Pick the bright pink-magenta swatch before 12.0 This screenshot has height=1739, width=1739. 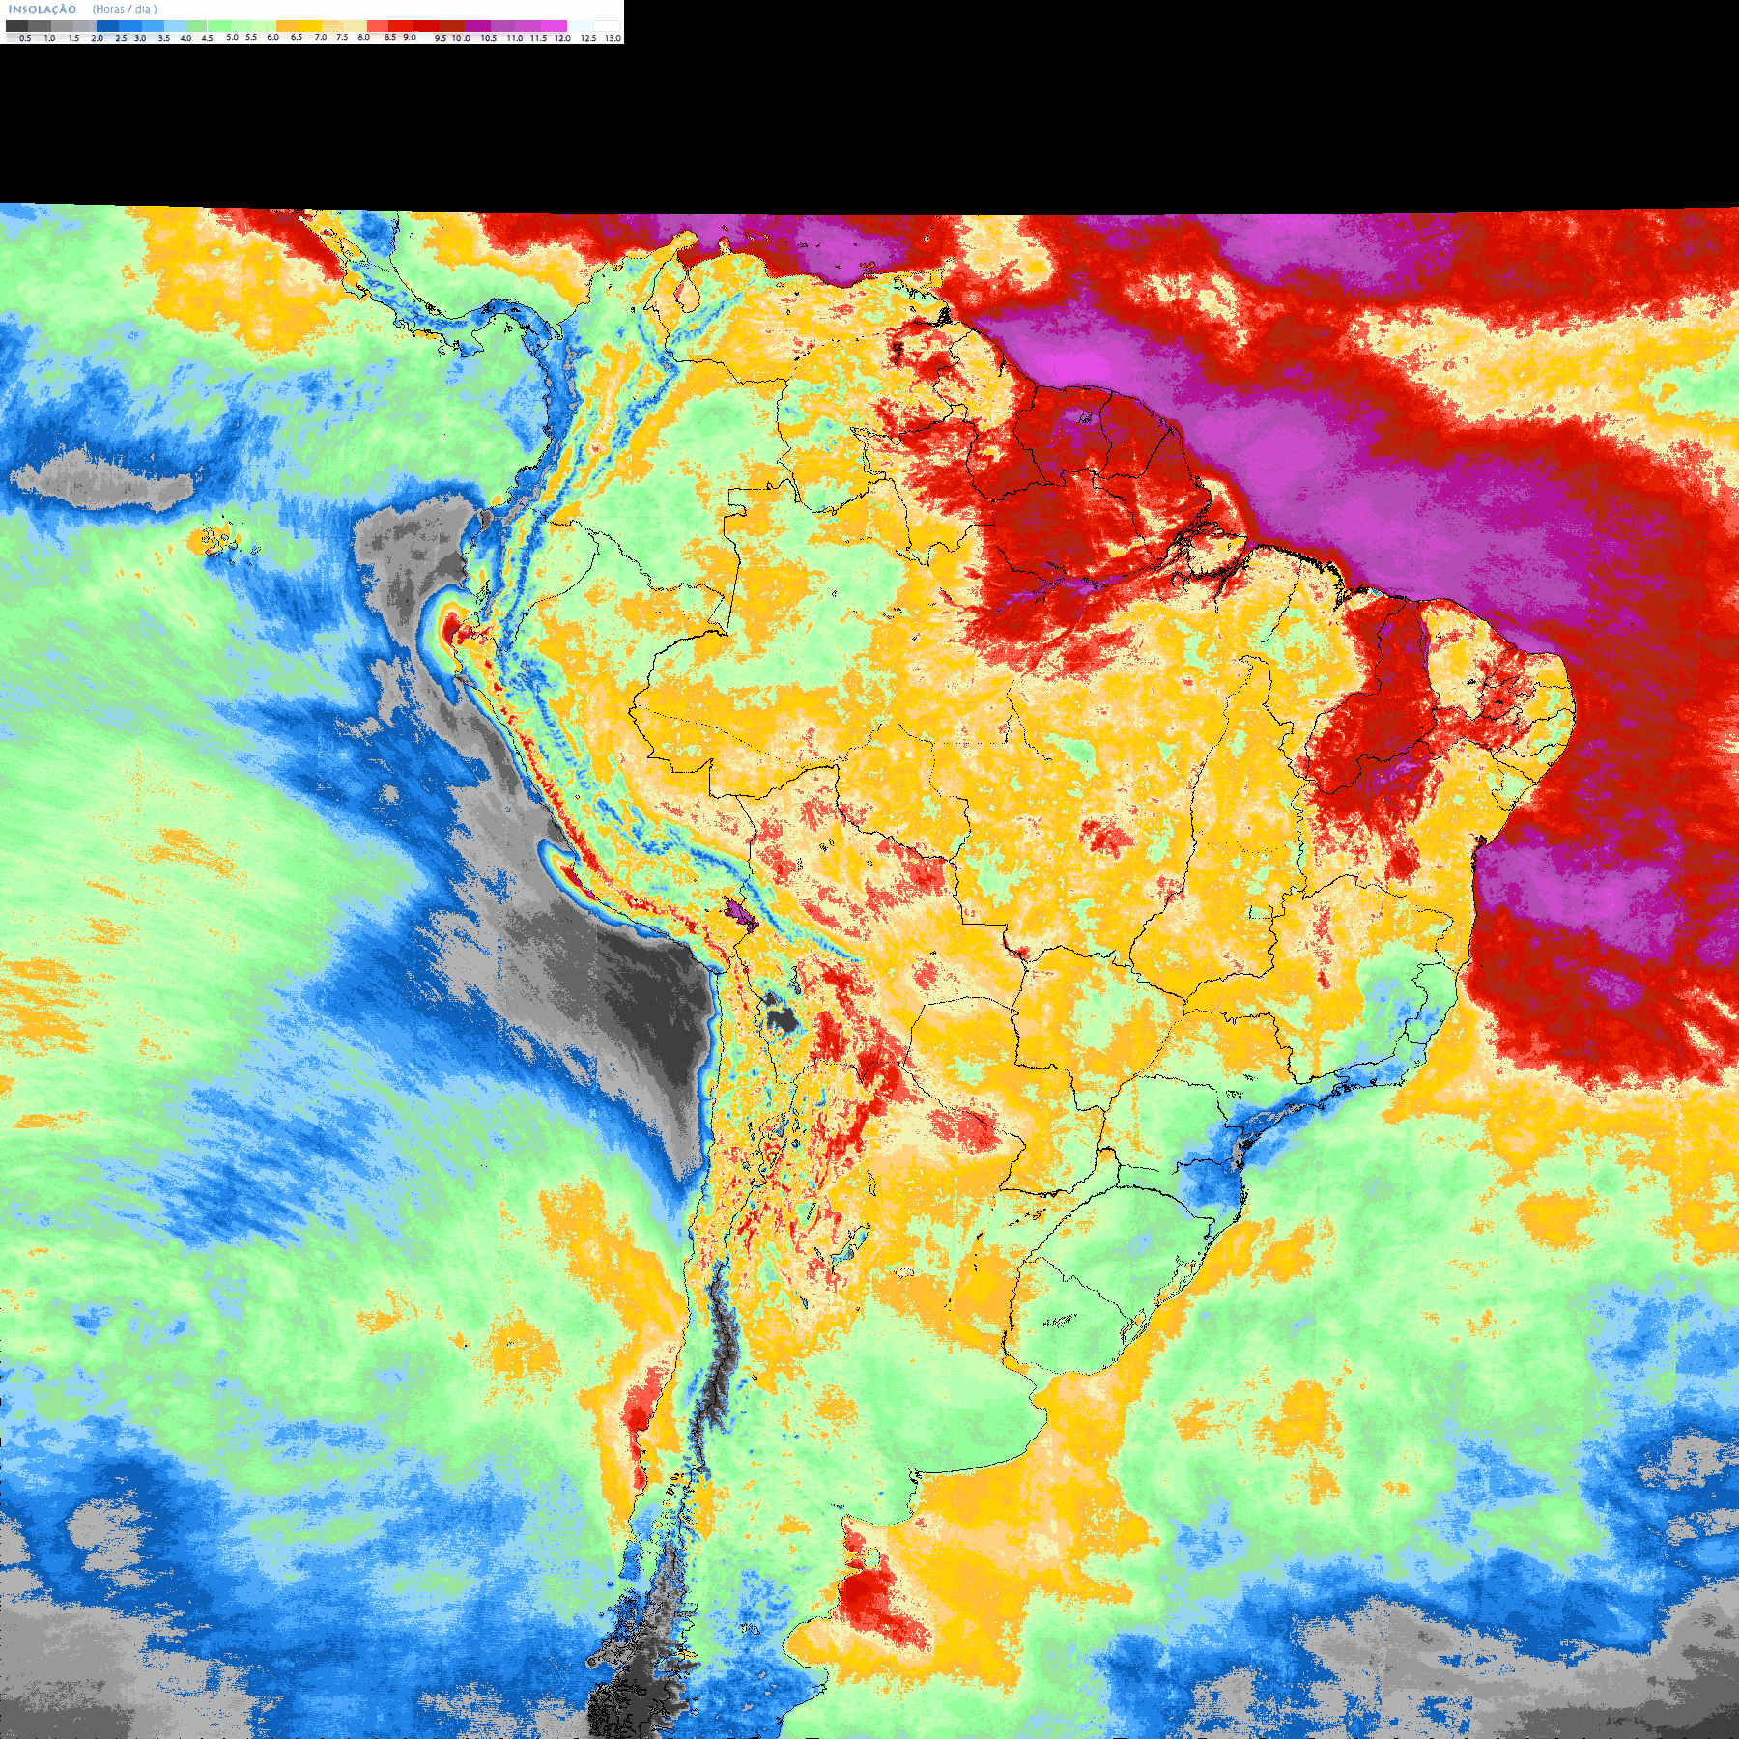[x=554, y=26]
